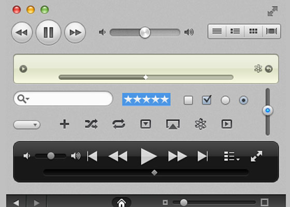Viewport: 290px width, 207px height.
Task: Click bottom bar zoom slider knob
Action: pos(183,202)
